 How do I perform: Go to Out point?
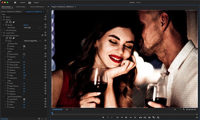point(135,117)
